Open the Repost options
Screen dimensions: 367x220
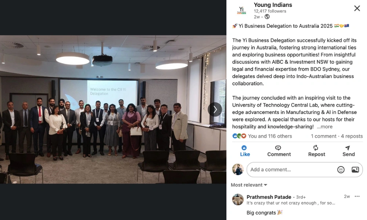point(316,151)
